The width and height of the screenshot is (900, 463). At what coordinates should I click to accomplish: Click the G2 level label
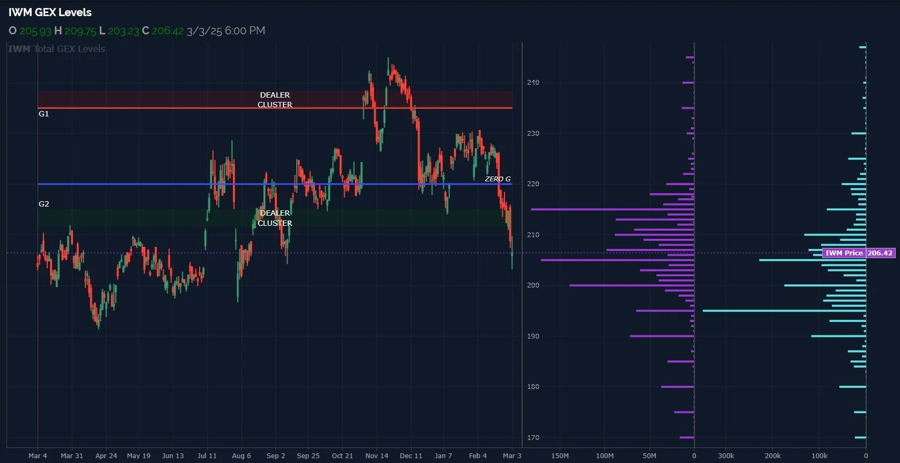coord(43,204)
